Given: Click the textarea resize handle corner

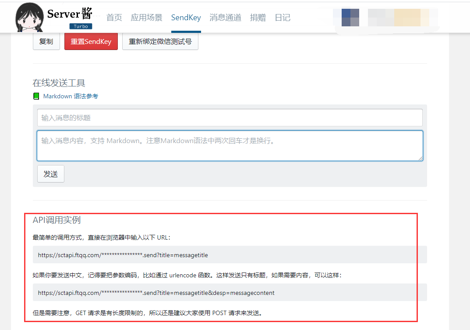Looking at the screenshot, I should pos(420,158).
